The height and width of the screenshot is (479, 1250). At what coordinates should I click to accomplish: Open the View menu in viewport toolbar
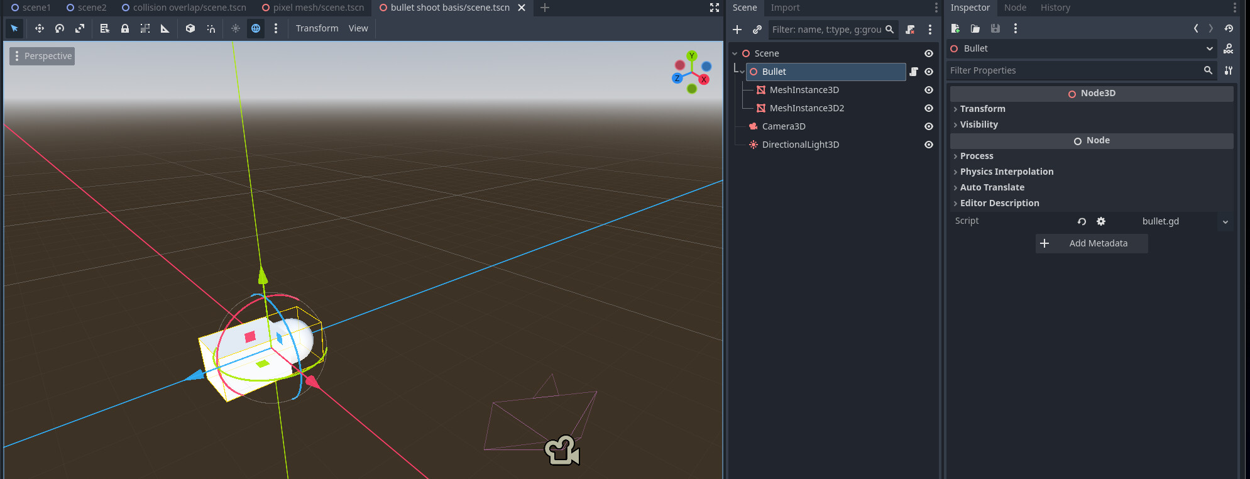coord(358,28)
